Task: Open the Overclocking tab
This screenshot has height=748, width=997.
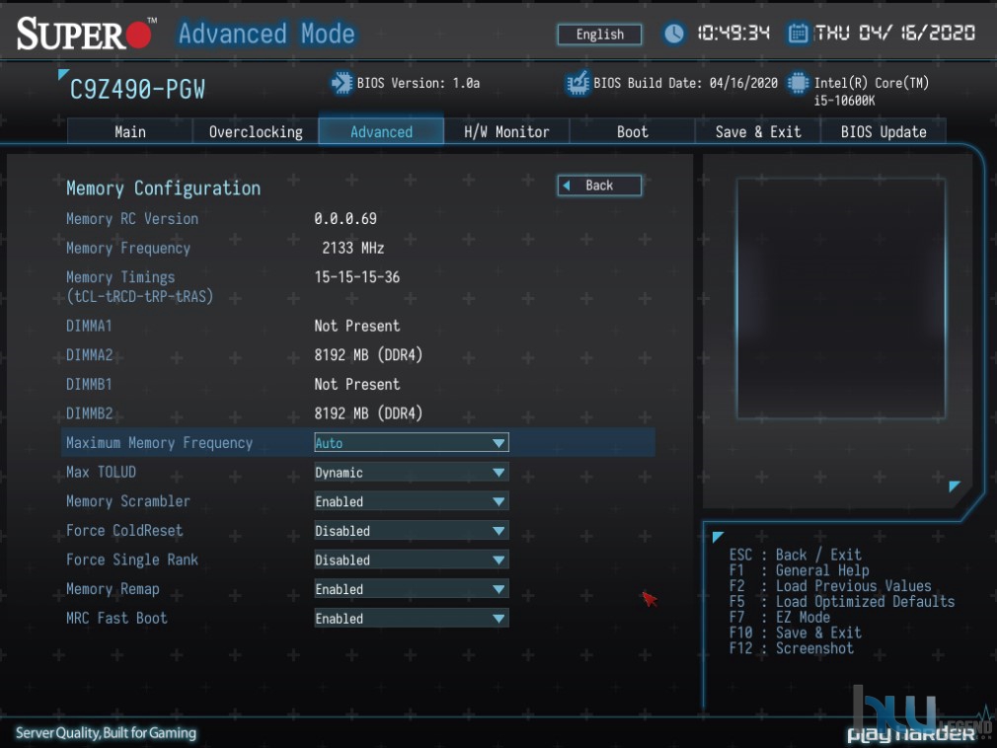Action: click(256, 132)
